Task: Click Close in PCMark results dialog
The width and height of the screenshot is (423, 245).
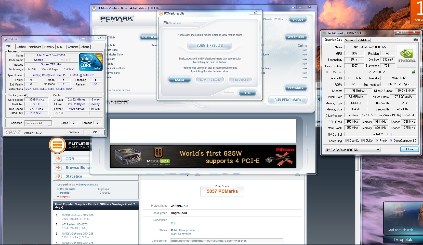Action: [247, 93]
